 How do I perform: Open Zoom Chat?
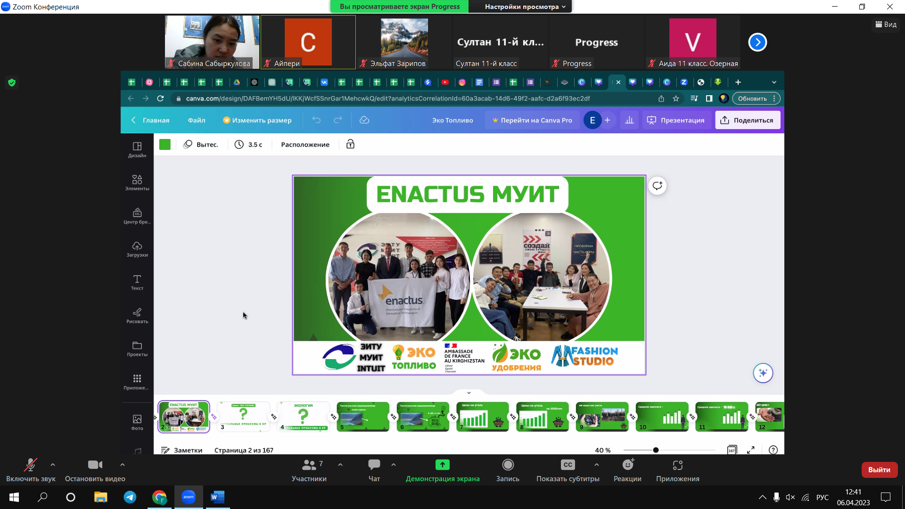pos(374,470)
